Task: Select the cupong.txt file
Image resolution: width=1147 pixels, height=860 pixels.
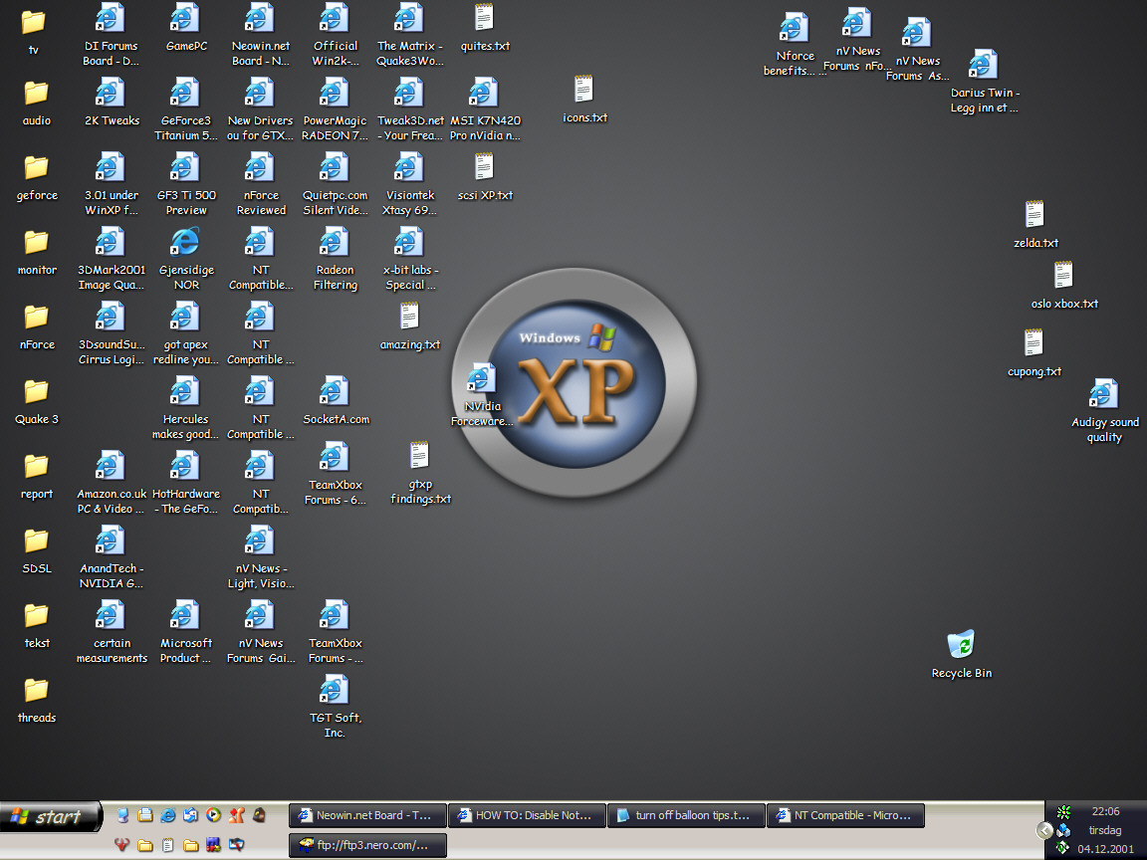Action: [x=1033, y=354]
